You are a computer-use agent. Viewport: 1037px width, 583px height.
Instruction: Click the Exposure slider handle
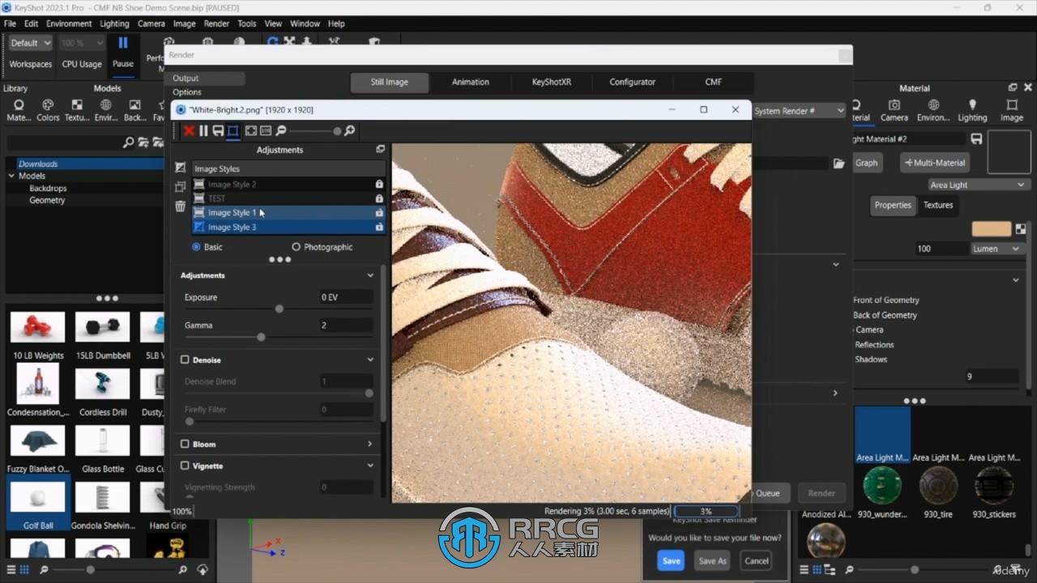coord(280,309)
